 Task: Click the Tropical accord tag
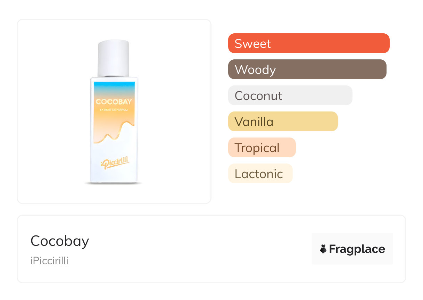262,148
